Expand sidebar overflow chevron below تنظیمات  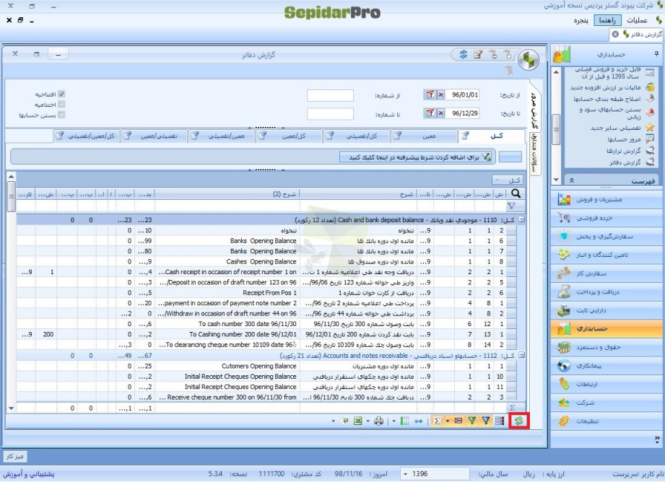[x=657, y=439]
